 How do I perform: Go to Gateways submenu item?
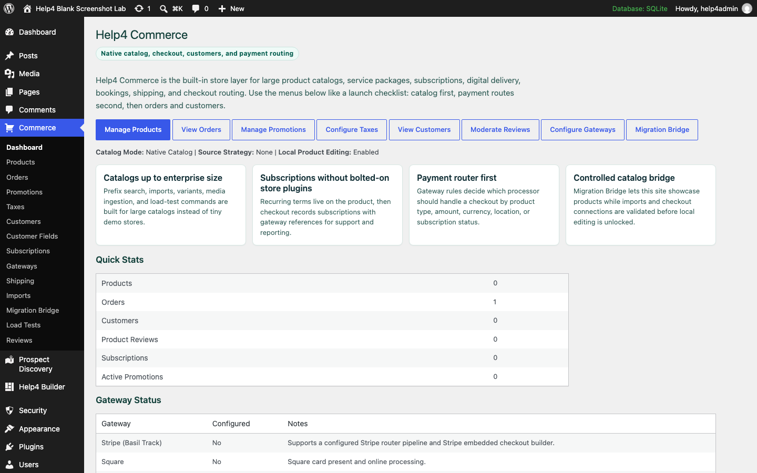click(x=22, y=266)
